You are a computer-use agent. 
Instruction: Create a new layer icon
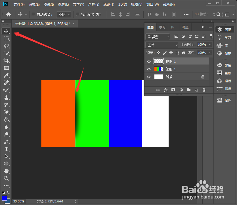point(196,90)
